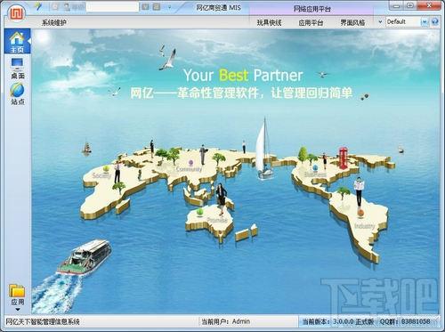445x332 pixels.
Task: Switch to the 应用平台 ribbon tab
Action: (x=311, y=22)
